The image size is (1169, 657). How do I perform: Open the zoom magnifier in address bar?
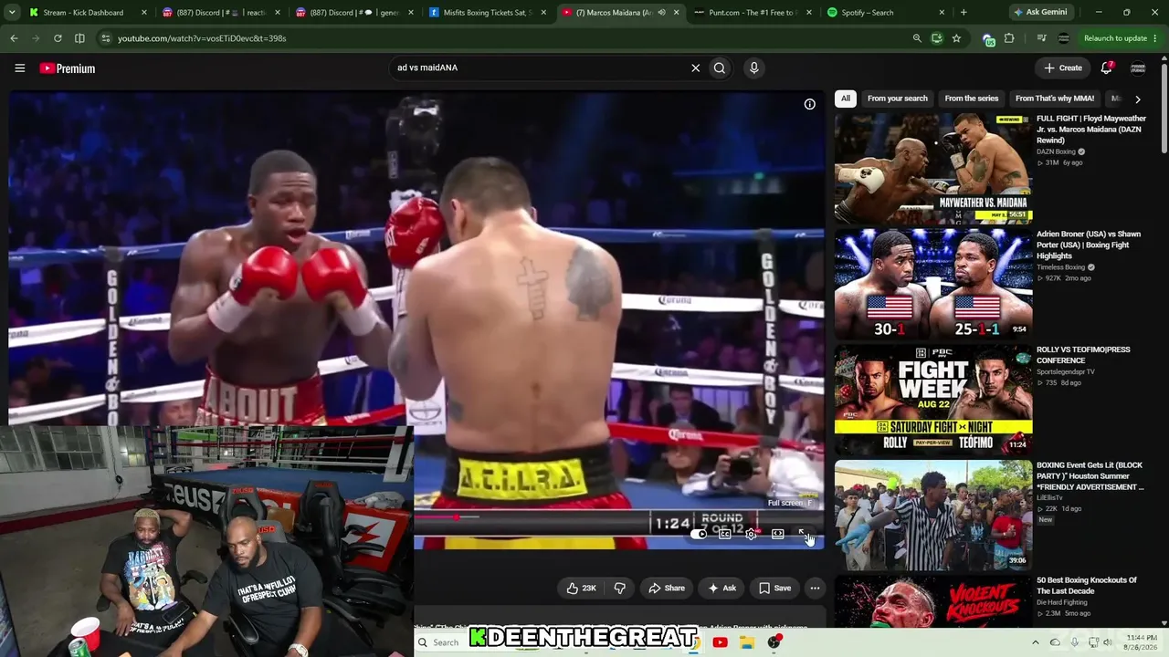[917, 38]
